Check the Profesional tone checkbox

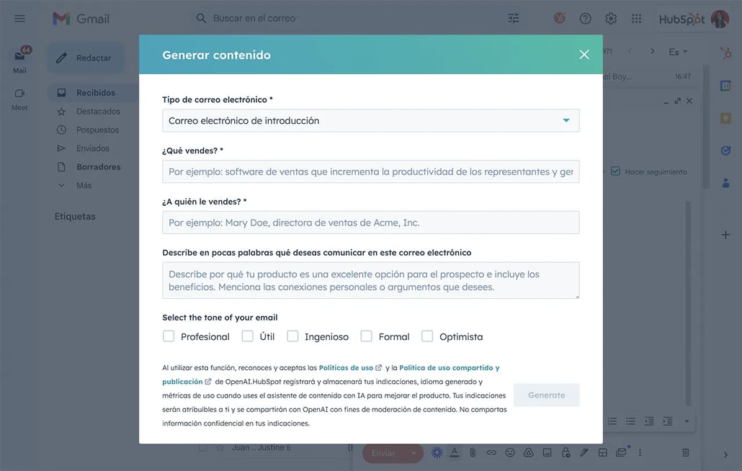click(169, 336)
